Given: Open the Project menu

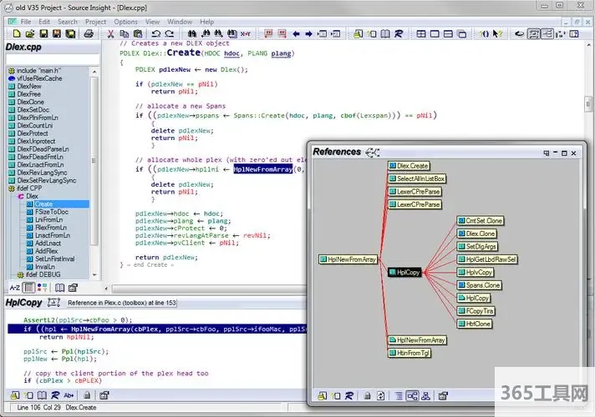Looking at the screenshot, I should coord(95,22).
